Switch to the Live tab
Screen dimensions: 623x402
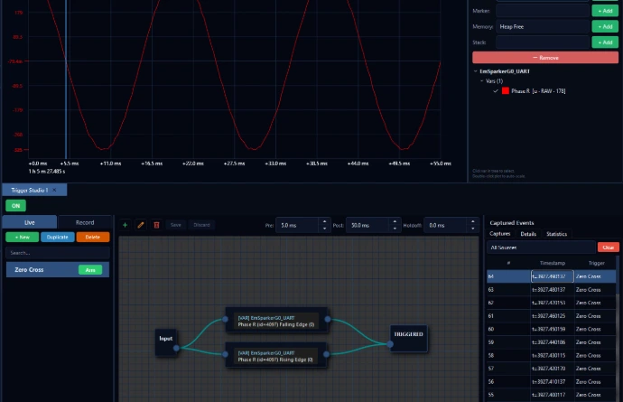click(30, 222)
